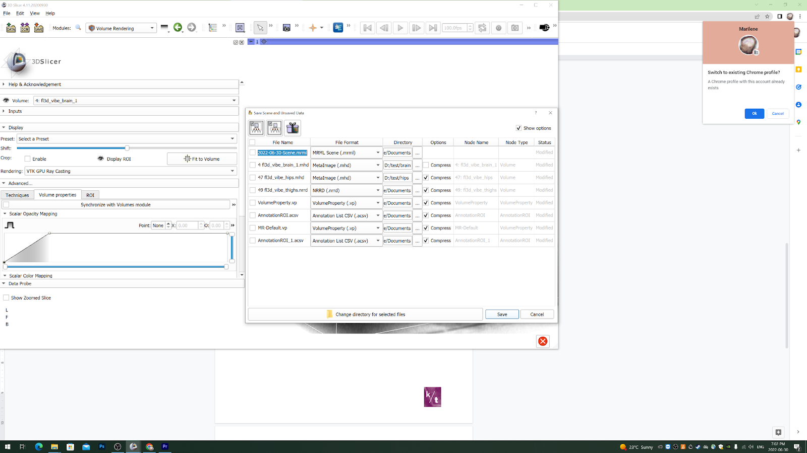This screenshot has width=807, height=453.
Task: Open the DATA load icon in toolbar
Action: (11, 28)
